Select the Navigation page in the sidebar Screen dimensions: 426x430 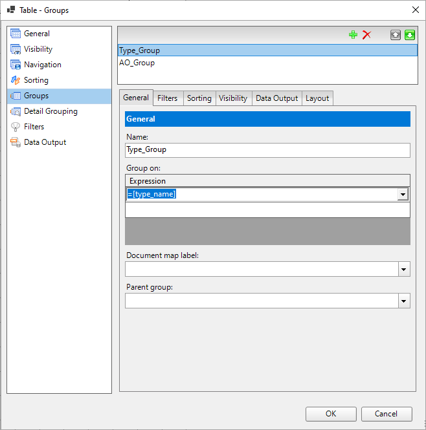click(x=42, y=65)
